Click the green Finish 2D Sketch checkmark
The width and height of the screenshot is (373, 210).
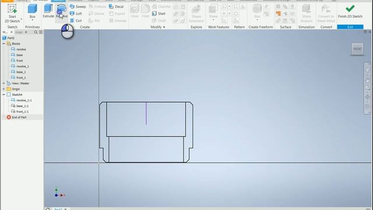350,9
